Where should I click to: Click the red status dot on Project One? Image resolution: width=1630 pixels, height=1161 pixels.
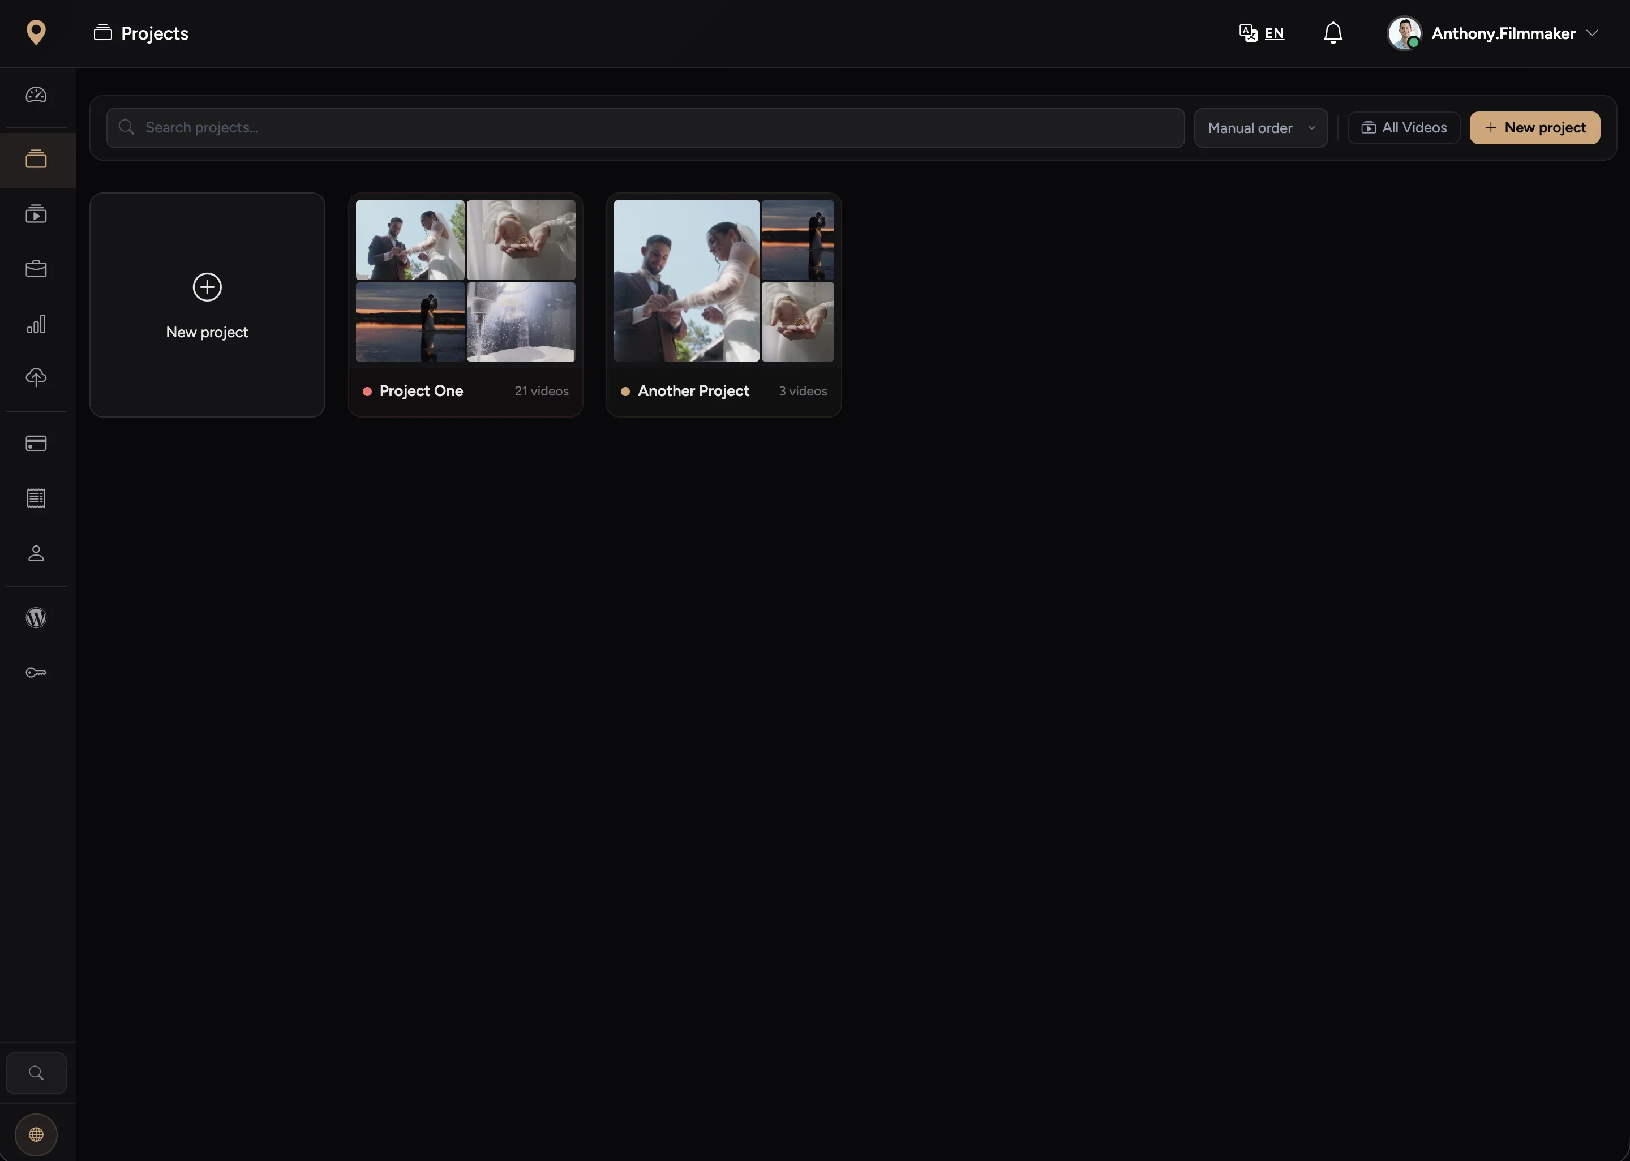(367, 392)
